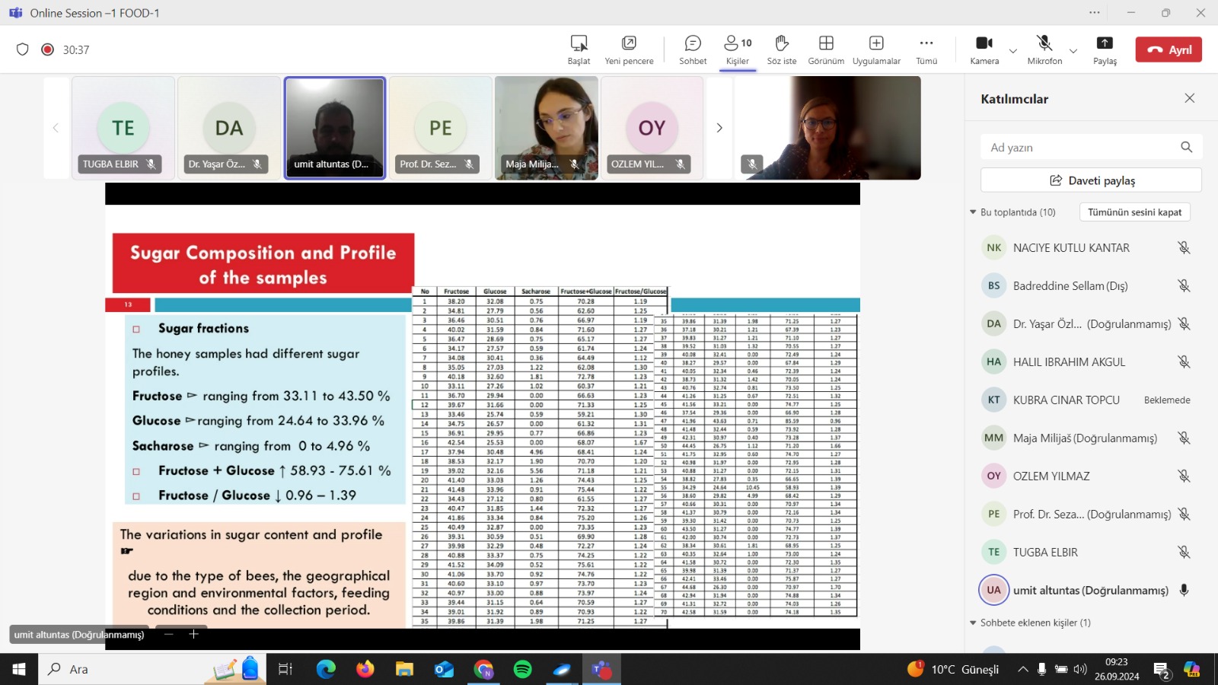Expand the Kamera options dropdown arrow

pyautogui.click(x=1013, y=51)
